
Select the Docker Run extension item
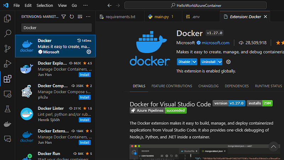tap(55, 155)
